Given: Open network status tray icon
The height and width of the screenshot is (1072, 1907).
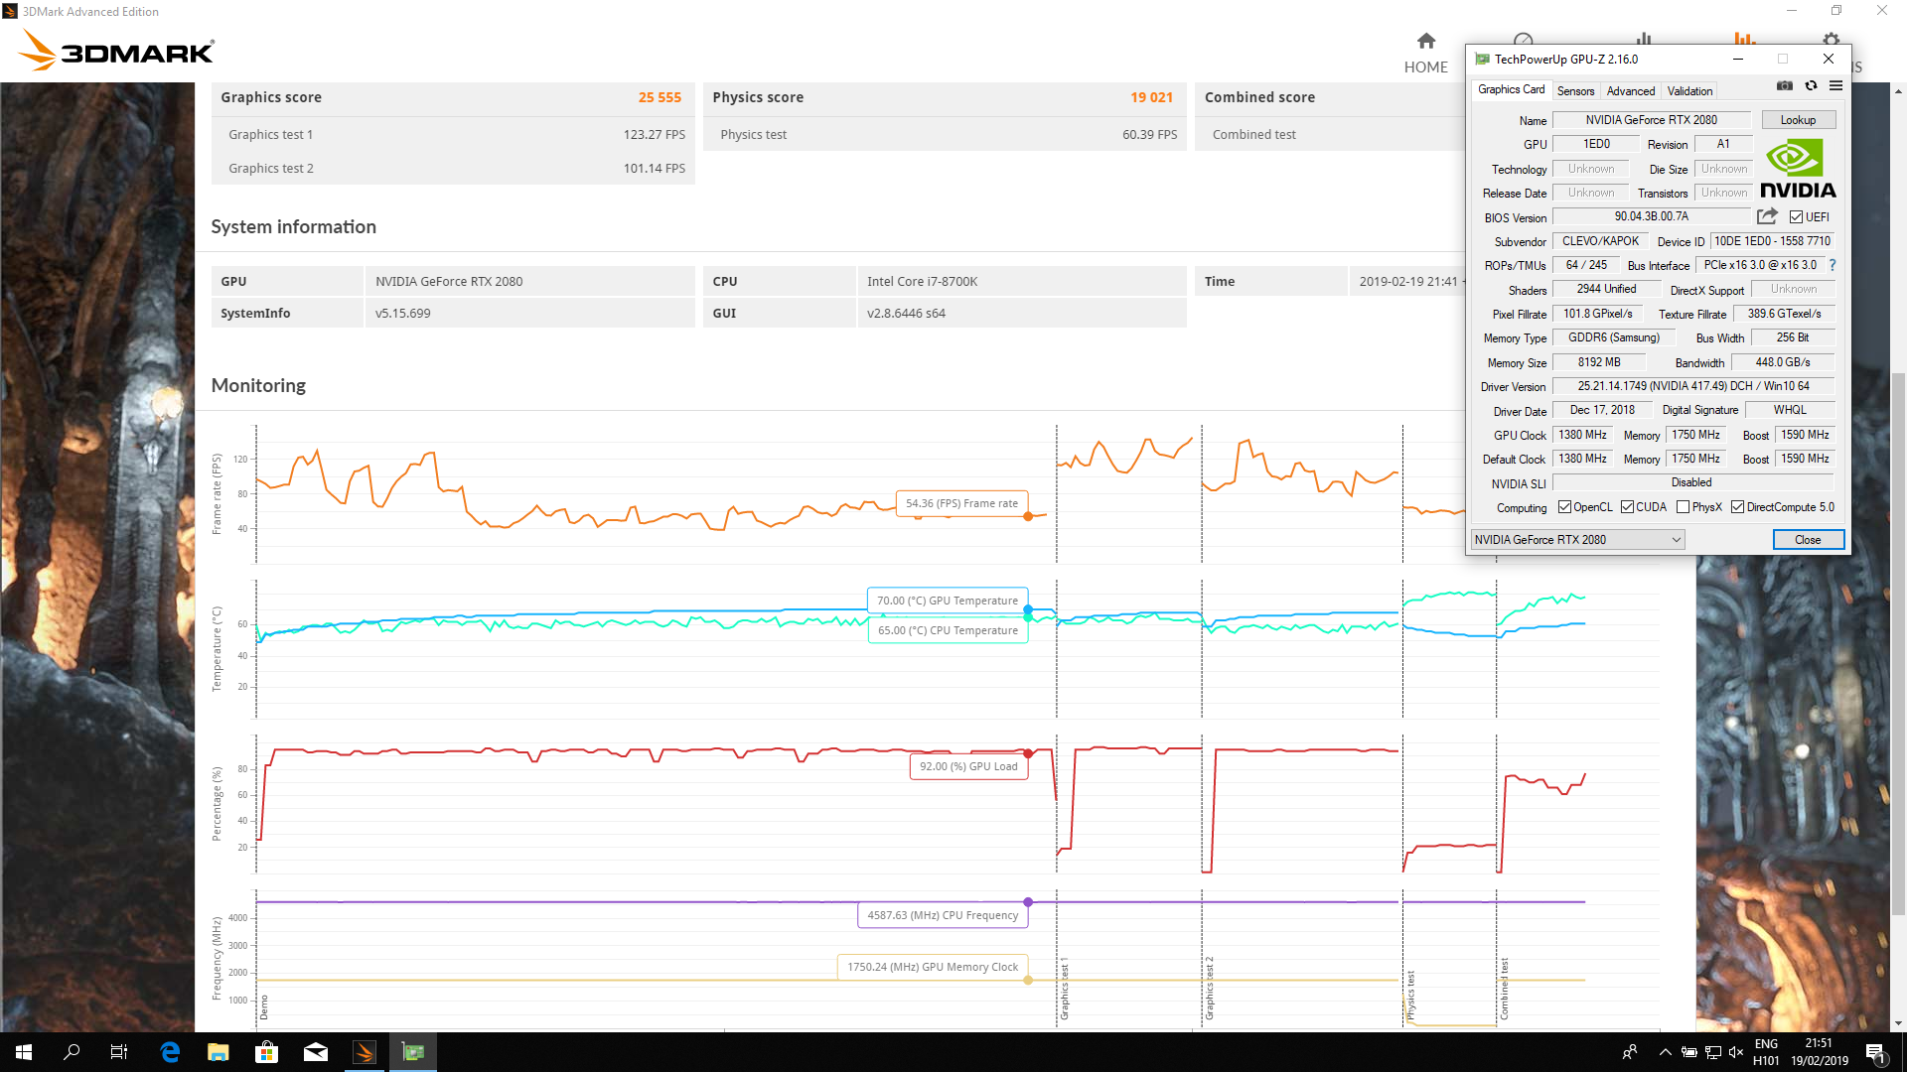Looking at the screenshot, I should pos(1713,1052).
